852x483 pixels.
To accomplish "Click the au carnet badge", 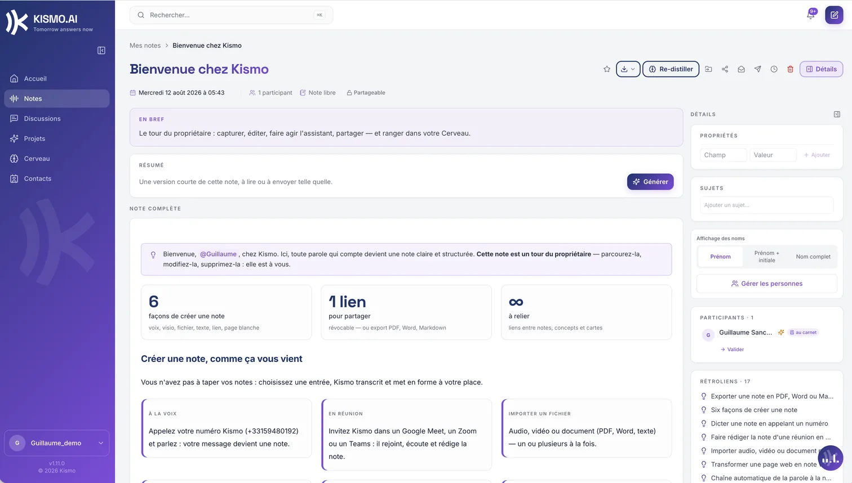I will [x=803, y=333].
